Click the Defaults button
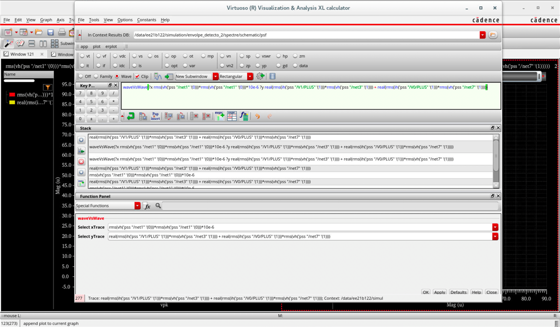The width and height of the screenshot is (560, 327). 458,292
